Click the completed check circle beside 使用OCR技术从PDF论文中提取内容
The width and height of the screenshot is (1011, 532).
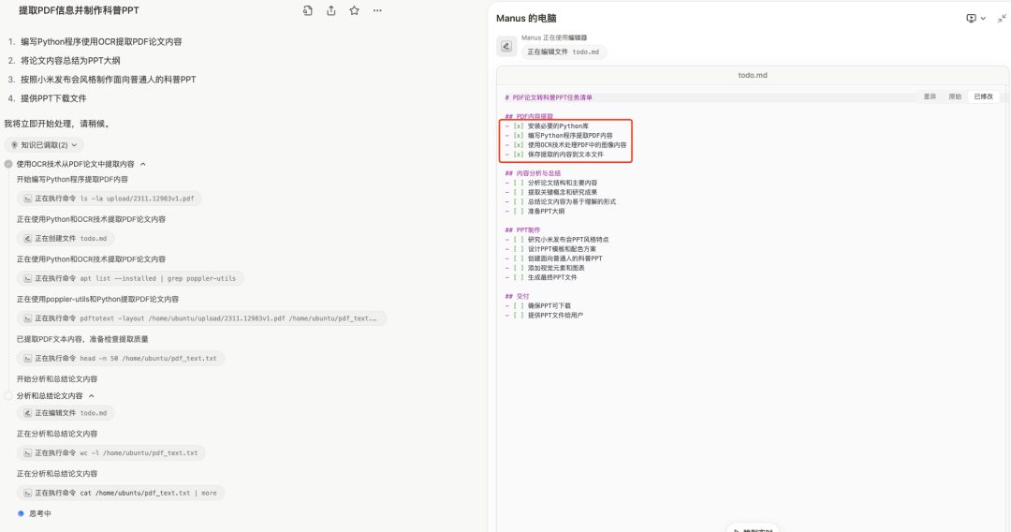click(x=8, y=164)
